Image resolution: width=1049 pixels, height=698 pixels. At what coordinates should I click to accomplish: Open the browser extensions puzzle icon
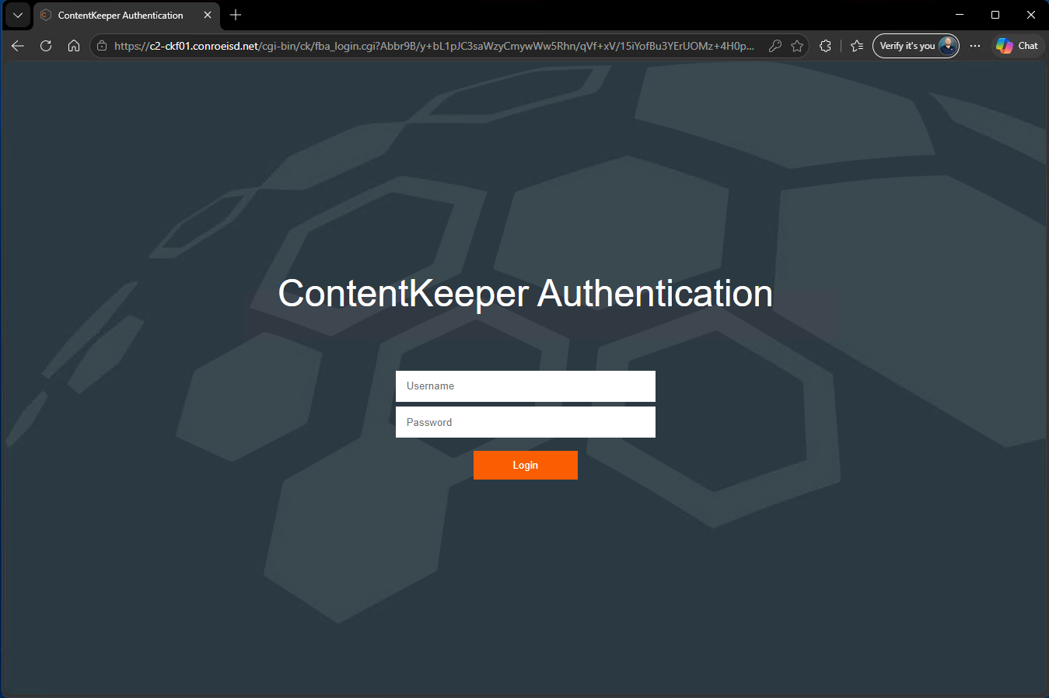tap(826, 46)
